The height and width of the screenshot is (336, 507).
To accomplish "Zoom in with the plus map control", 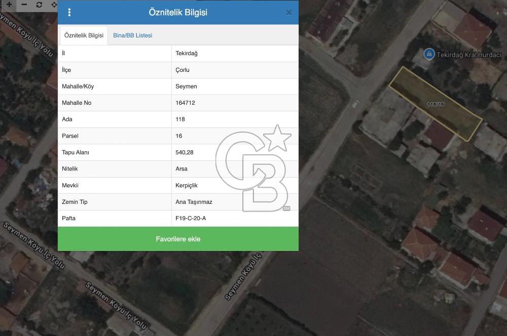I will (x=9, y=5).
